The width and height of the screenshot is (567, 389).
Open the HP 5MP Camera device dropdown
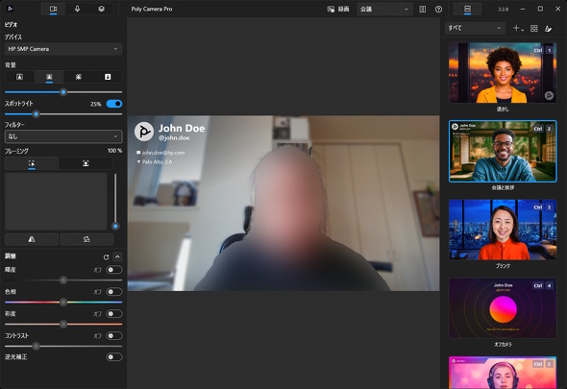point(63,49)
